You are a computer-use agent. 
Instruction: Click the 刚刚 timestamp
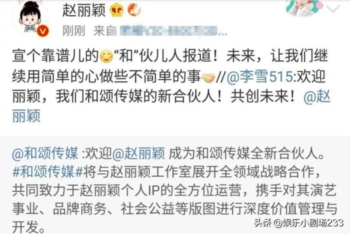pos(74,31)
